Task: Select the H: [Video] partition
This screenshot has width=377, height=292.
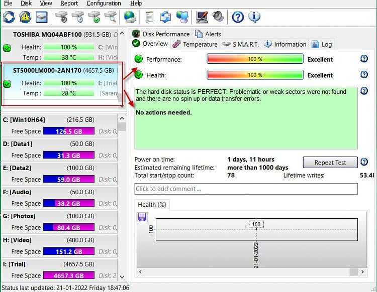Action: coord(60,246)
